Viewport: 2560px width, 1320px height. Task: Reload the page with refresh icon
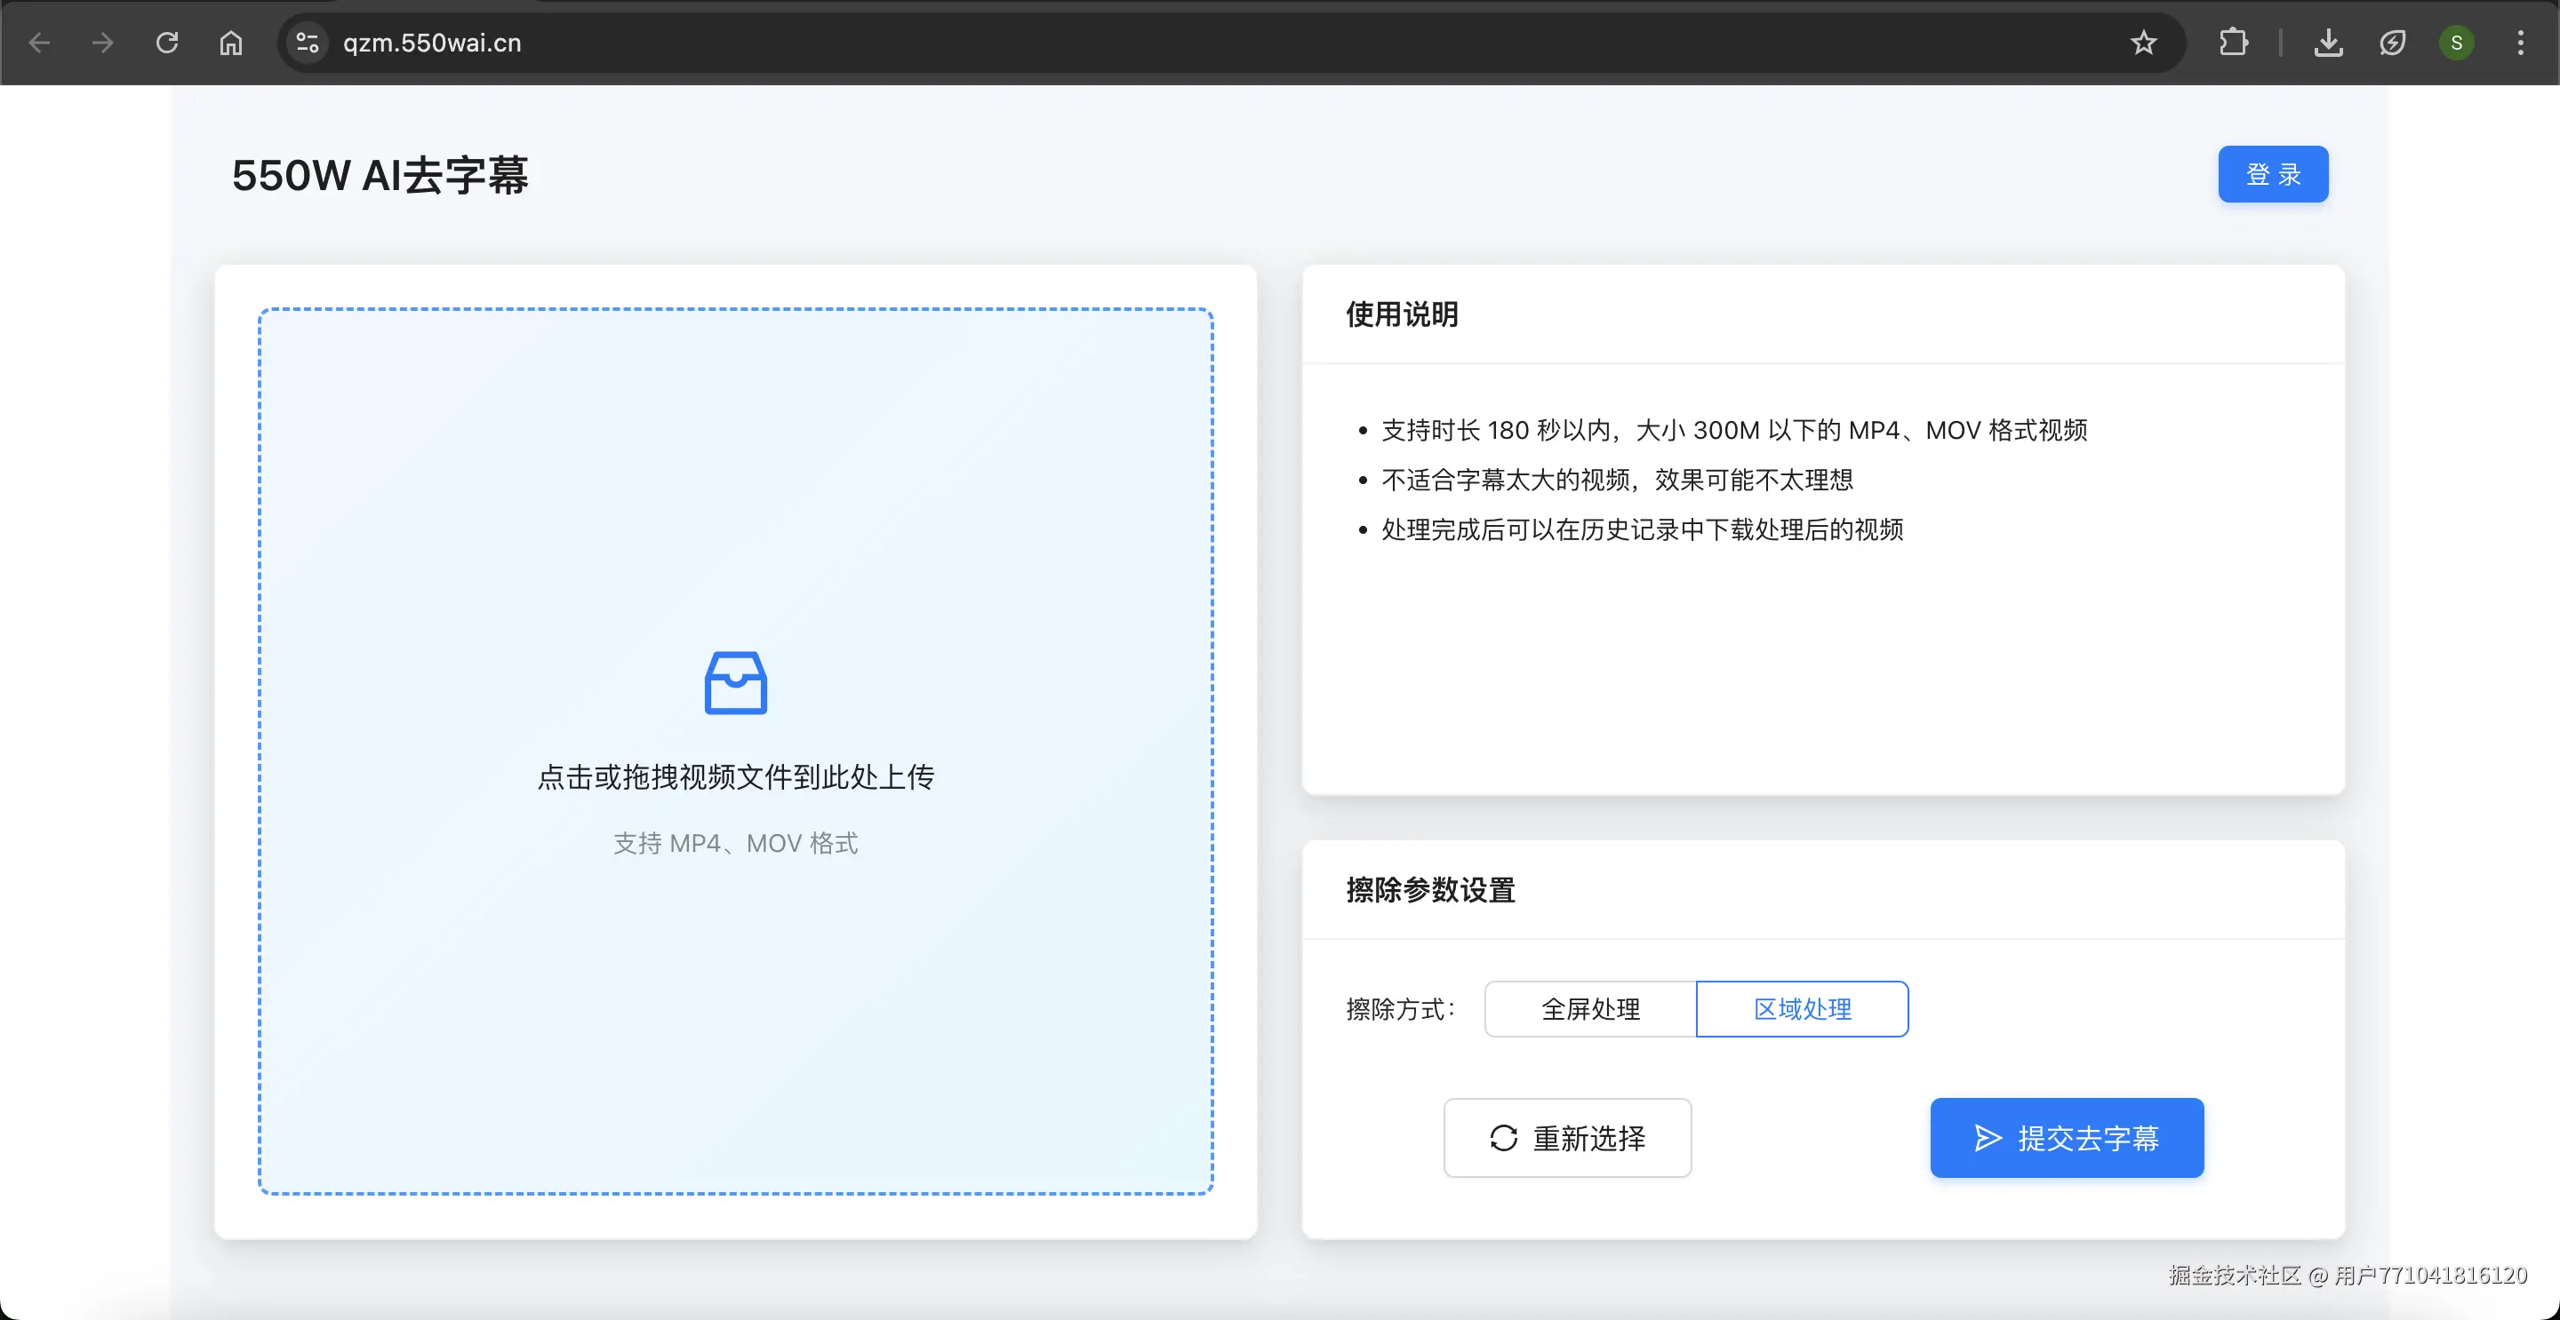(167, 43)
